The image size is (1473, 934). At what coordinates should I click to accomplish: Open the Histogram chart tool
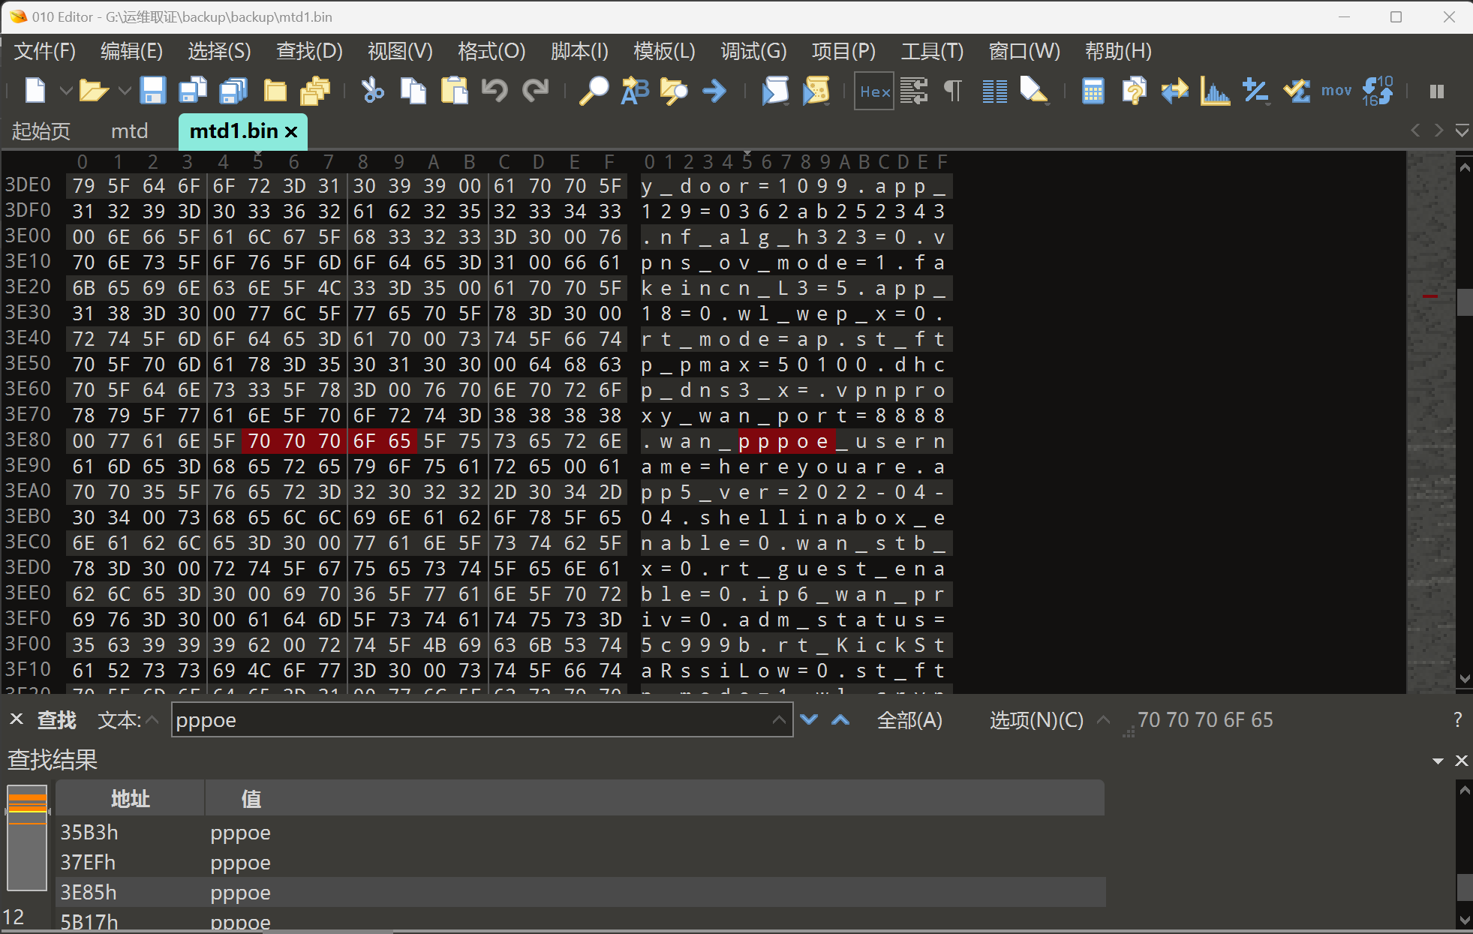pyautogui.click(x=1214, y=91)
